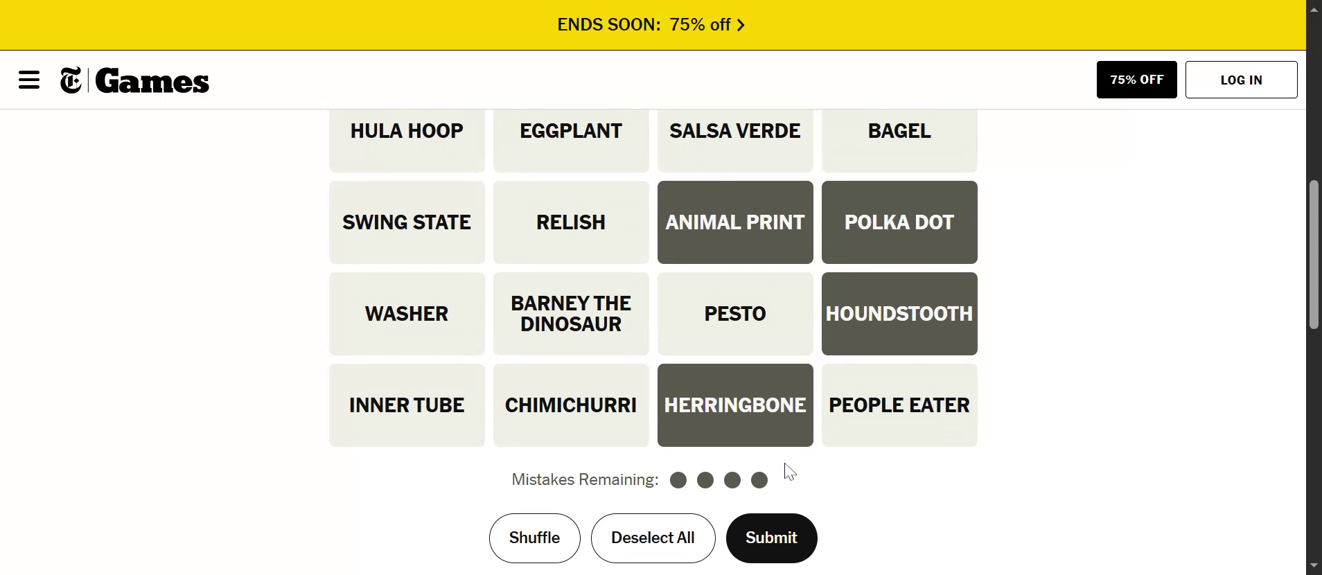This screenshot has height=575, width=1322.
Task: Deselect the POLKA DOT tile
Action: click(899, 222)
